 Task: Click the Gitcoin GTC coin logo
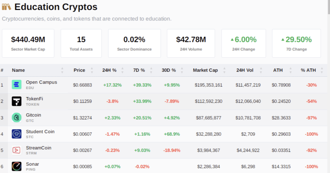[x=16, y=118]
